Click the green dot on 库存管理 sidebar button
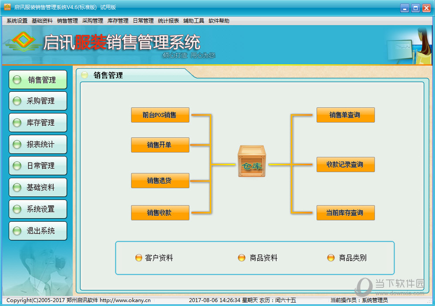This screenshot has width=435, height=306. point(17,123)
